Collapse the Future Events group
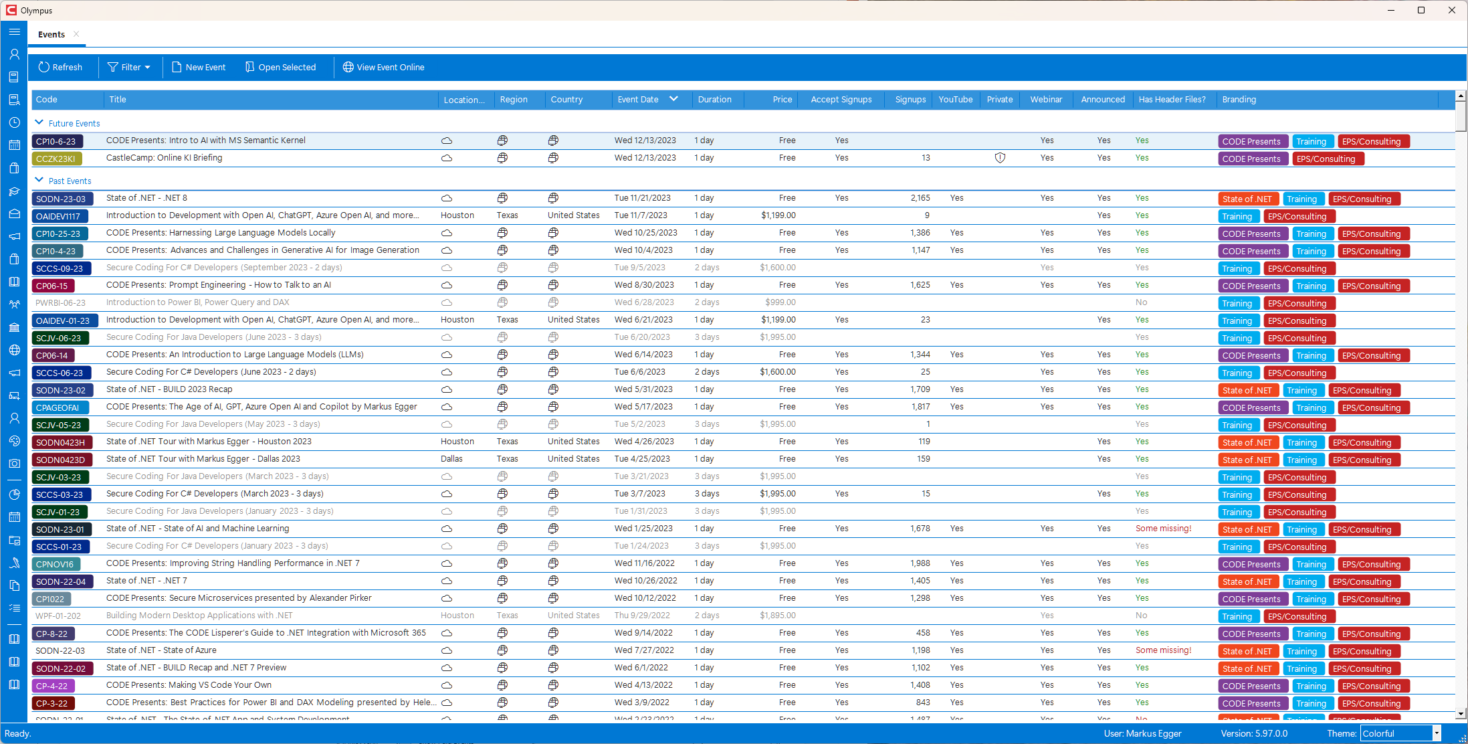This screenshot has width=1468, height=744. tap(39, 123)
